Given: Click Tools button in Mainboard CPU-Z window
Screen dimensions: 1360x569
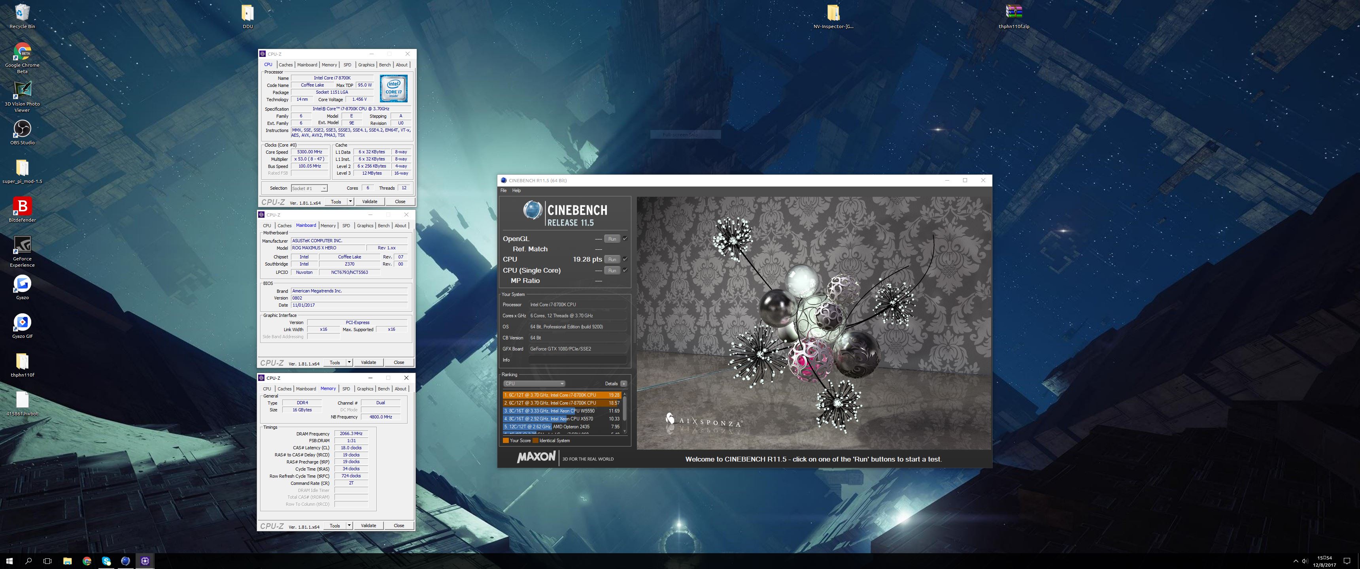Looking at the screenshot, I should [335, 363].
